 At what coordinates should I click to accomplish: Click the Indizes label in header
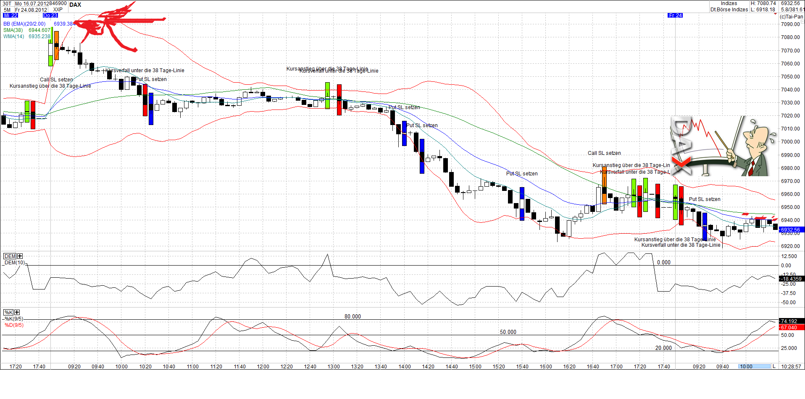click(x=729, y=3)
